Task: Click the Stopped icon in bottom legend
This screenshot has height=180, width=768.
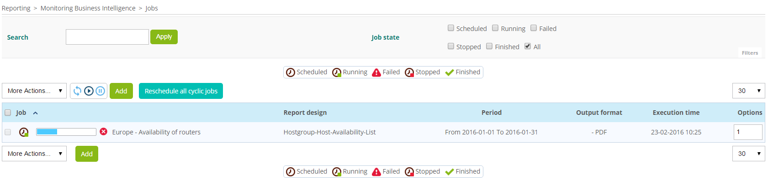Action: 409,172
